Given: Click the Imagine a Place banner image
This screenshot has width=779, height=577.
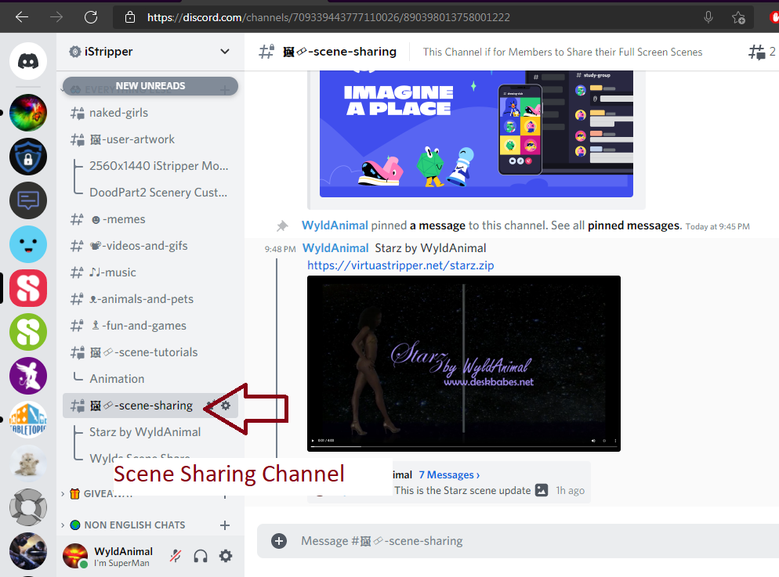Looking at the screenshot, I should (476, 134).
